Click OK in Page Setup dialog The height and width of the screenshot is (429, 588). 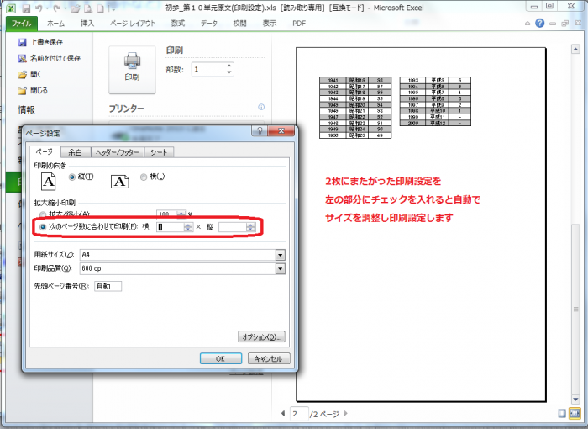coord(220,358)
